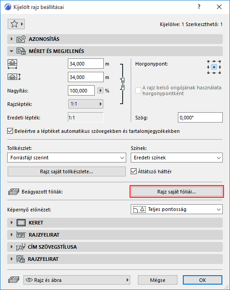
Task: Expand the AZONOSÍTÁS panel
Action: [x=115, y=39]
